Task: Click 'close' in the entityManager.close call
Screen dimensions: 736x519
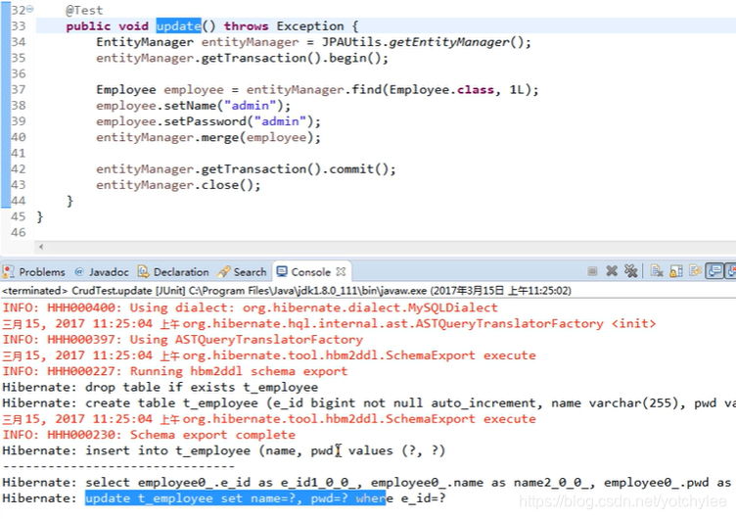Action: point(220,185)
